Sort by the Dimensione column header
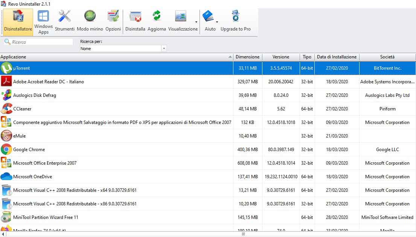The height and width of the screenshot is (237, 416). (x=248, y=57)
